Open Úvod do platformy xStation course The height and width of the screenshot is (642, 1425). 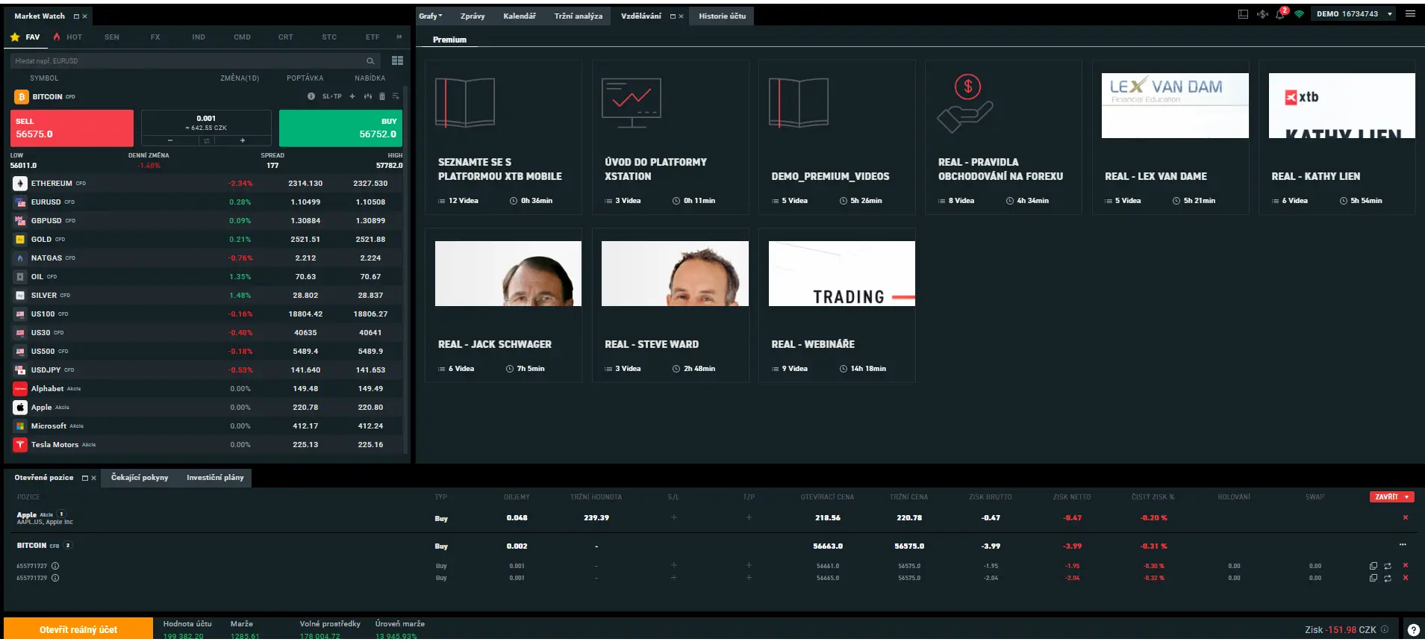(670, 137)
